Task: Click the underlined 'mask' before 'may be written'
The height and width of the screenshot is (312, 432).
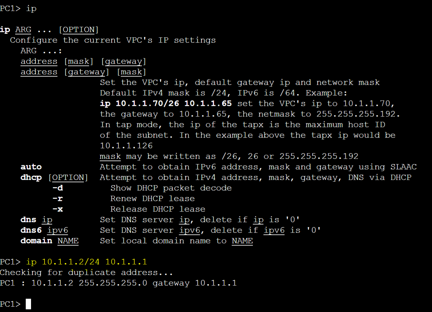Action: (x=110, y=156)
